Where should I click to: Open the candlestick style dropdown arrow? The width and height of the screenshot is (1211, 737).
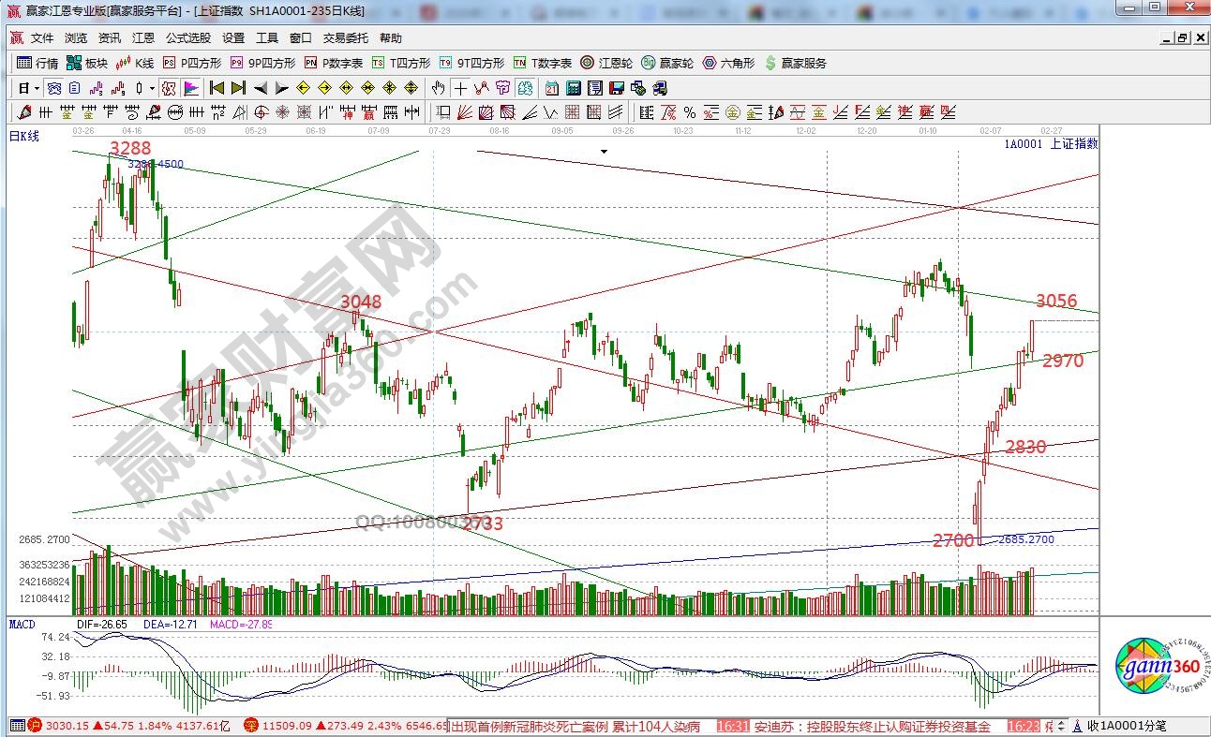[x=153, y=88]
